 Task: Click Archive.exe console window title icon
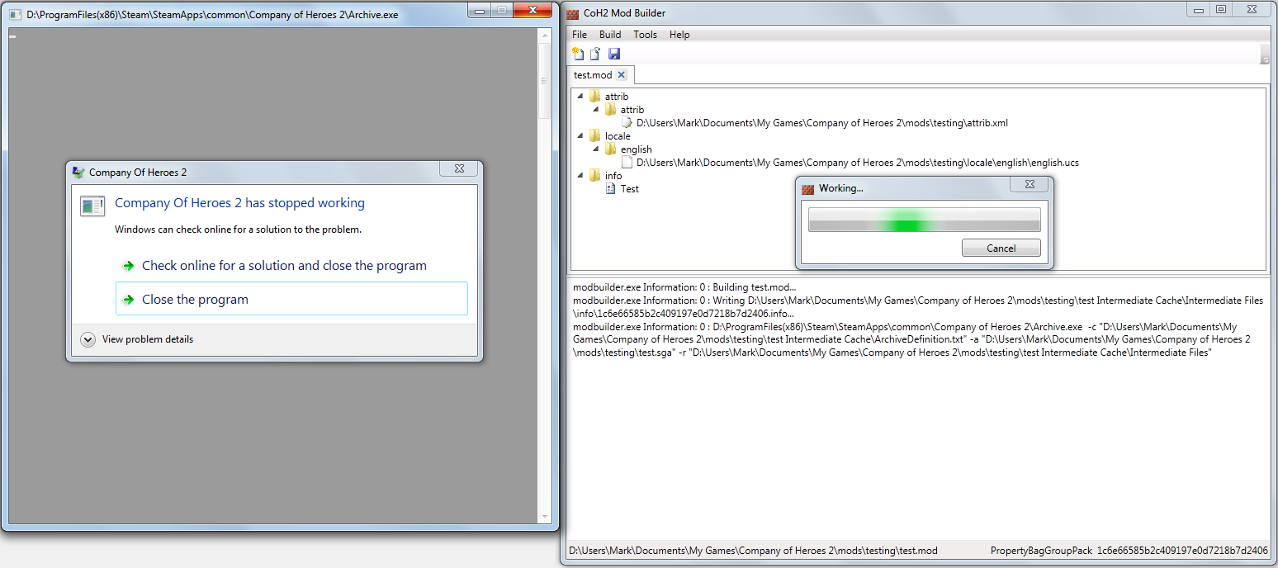[x=15, y=15]
